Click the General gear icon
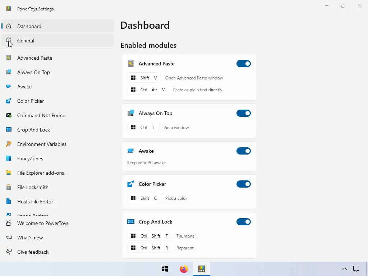 pyautogui.click(x=9, y=41)
